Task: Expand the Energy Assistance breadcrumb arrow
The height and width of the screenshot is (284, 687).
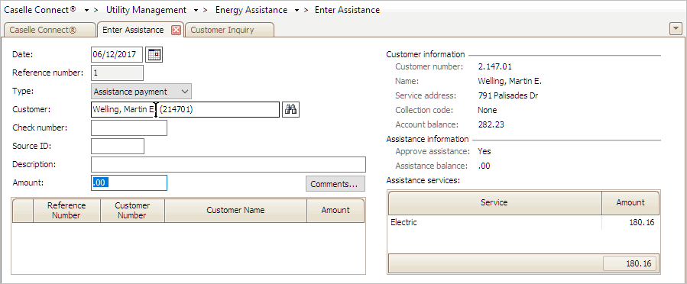Action: [x=298, y=10]
